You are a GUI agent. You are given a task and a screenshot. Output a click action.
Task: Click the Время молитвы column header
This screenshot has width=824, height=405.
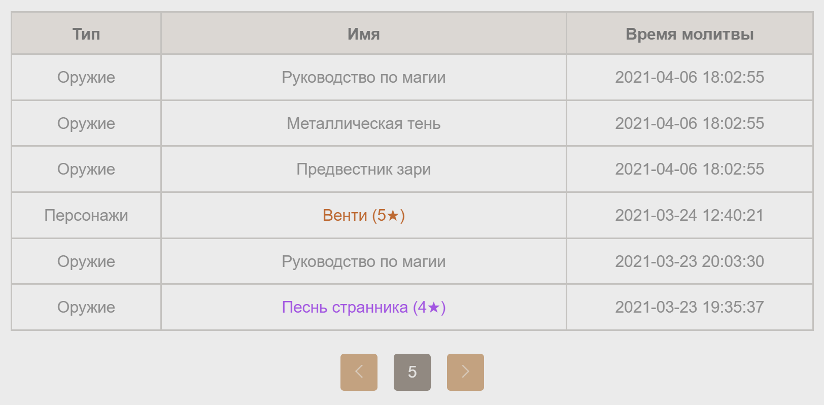click(689, 34)
